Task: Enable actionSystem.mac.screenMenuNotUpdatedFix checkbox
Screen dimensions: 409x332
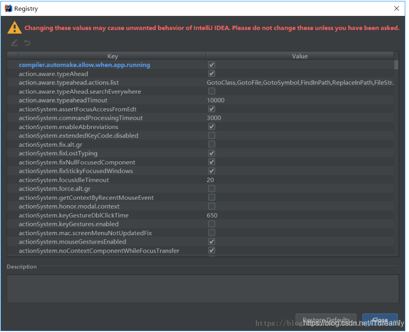Action: [212, 233]
